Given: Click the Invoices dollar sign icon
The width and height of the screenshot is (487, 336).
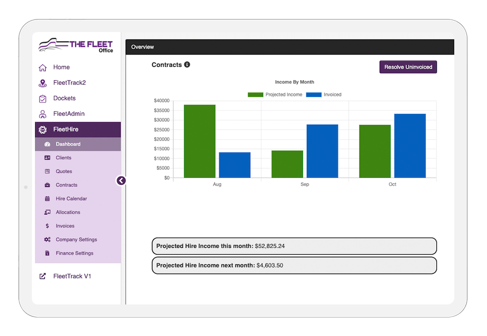Looking at the screenshot, I should pos(47,226).
